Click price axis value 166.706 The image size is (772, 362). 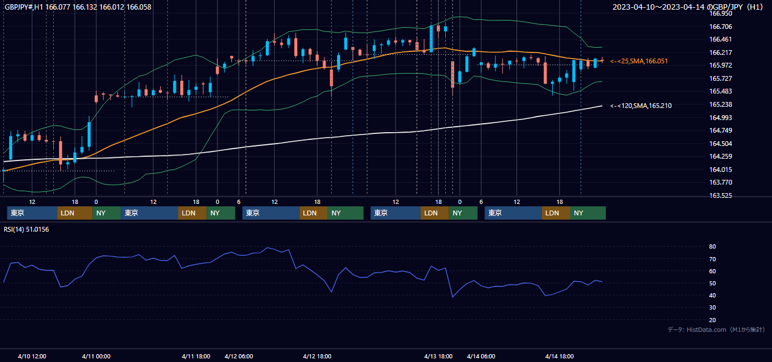pos(720,27)
